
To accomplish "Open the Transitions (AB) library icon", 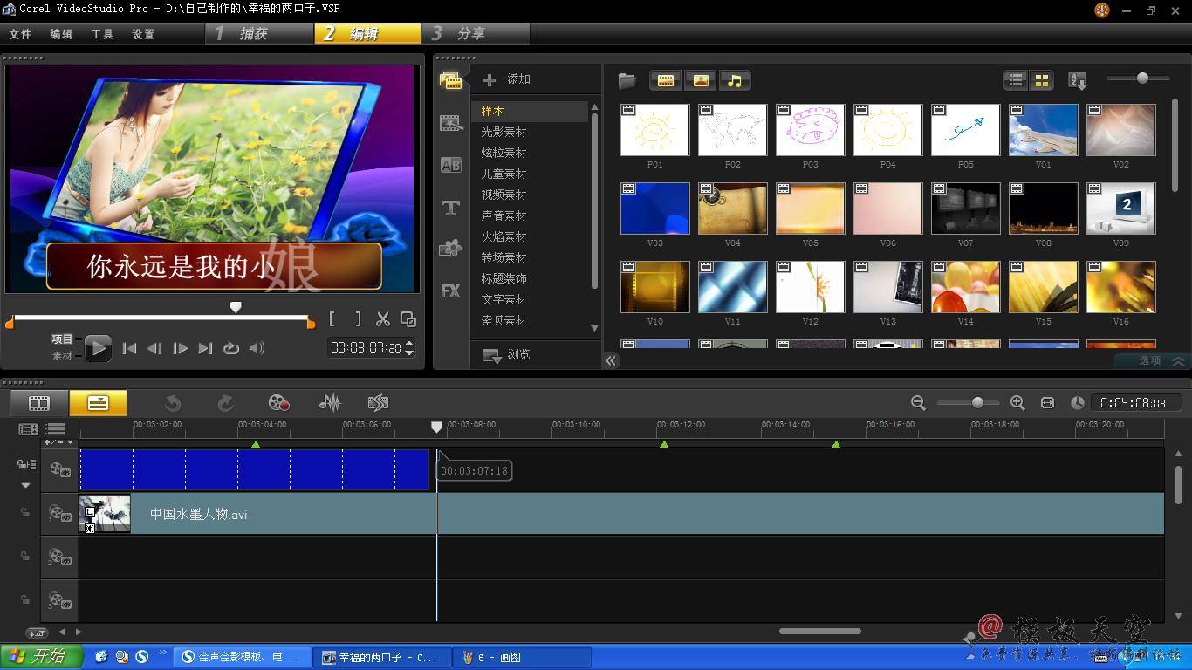I will coord(451,165).
